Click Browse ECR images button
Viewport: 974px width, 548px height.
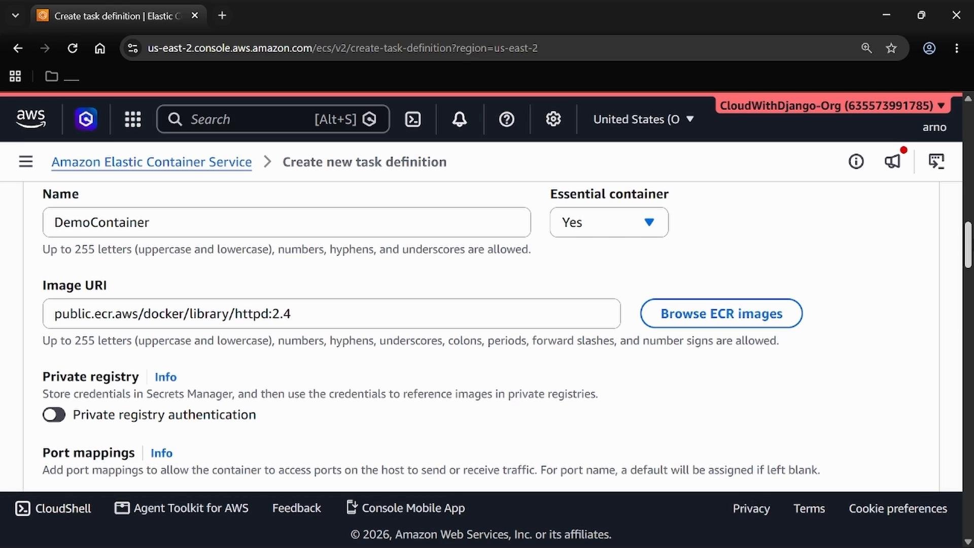coord(721,314)
